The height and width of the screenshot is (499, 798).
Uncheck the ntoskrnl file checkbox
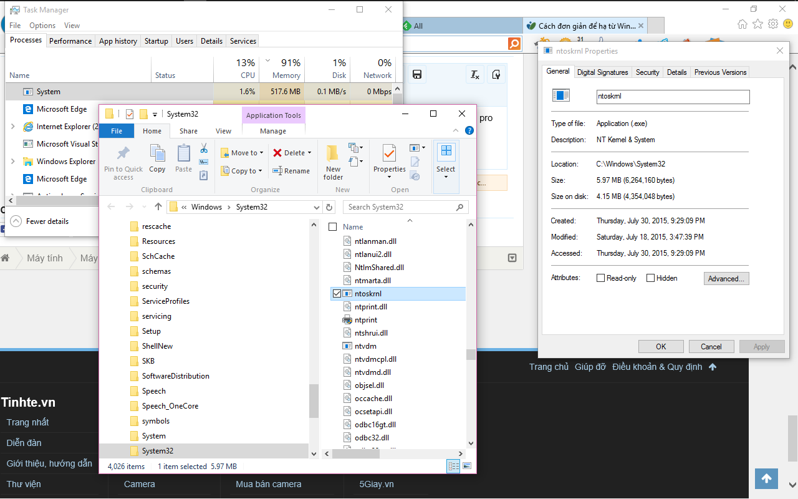click(337, 294)
